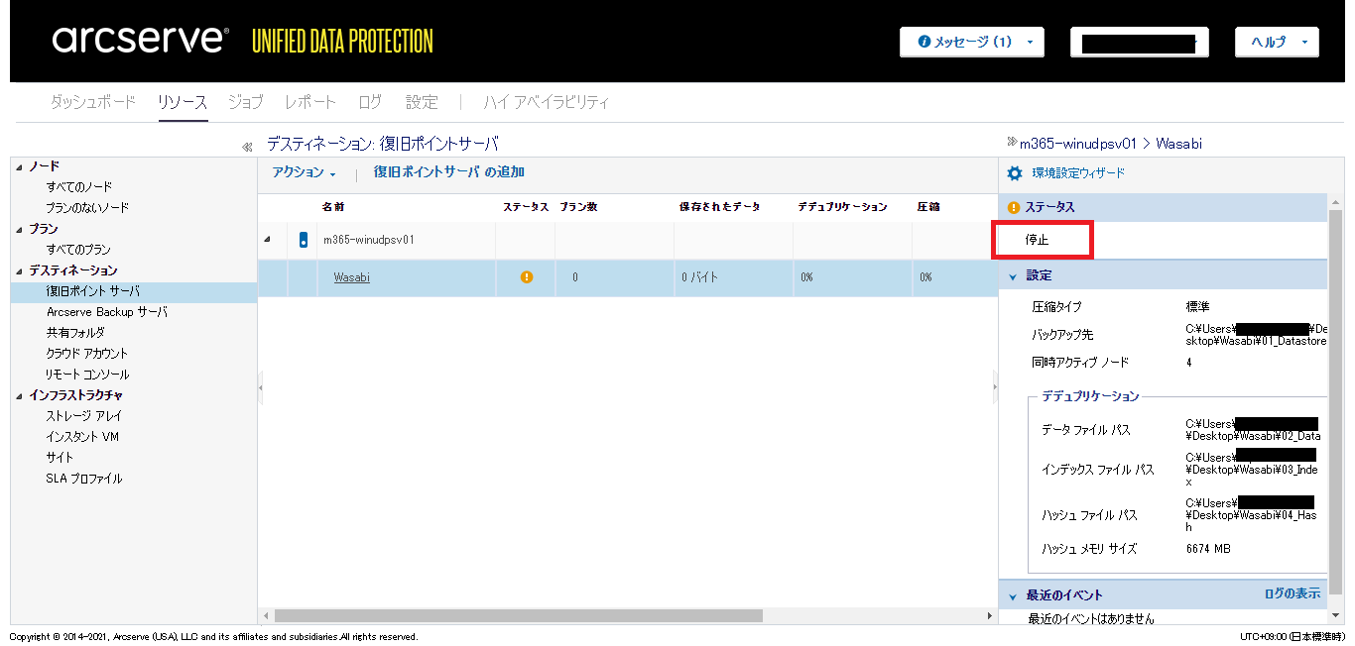Viewport: 1355px width, 646px height.
Task: Click the orange warning icon in the Wasabi row
Action: point(527,277)
